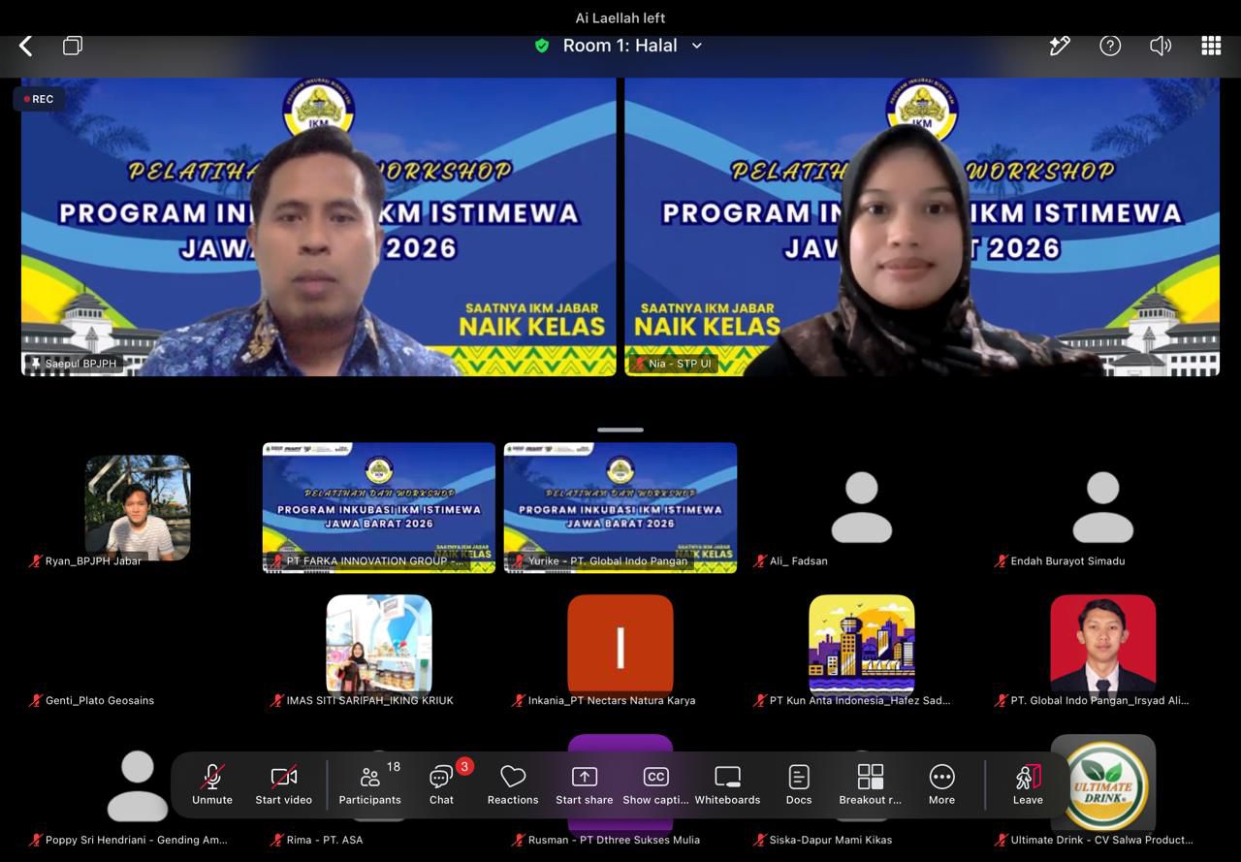Open the help question mark
1241x862 pixels.
pyautogui.click(x=1110, y=46)
